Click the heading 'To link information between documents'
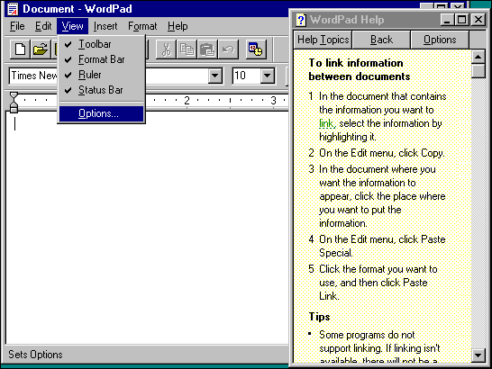This screenshot has width=492, height=369. coord(360,69)
